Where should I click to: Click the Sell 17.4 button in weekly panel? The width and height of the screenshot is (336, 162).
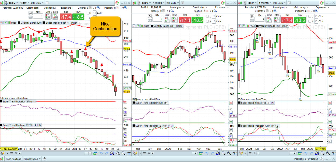[x=185, y=20]
